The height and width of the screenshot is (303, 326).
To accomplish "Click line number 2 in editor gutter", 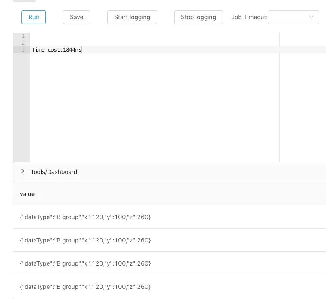I will pyautogui.click(x=23, y=43).
